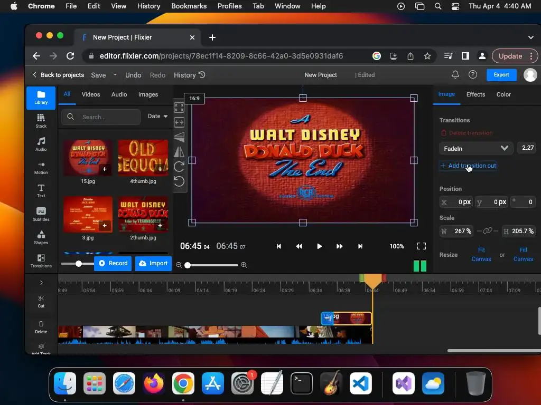Add 15.jpg to timeline with plus

tap(105, 169)
